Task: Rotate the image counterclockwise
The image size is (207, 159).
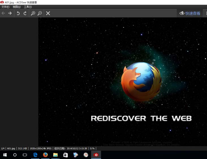Action: 18,13
